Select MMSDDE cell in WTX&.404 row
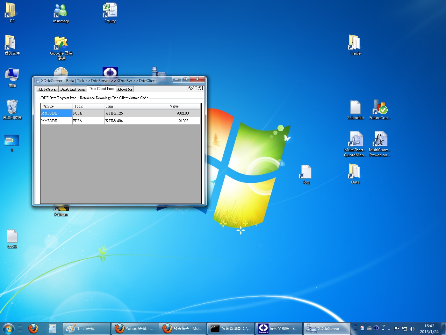 [57, 121]
